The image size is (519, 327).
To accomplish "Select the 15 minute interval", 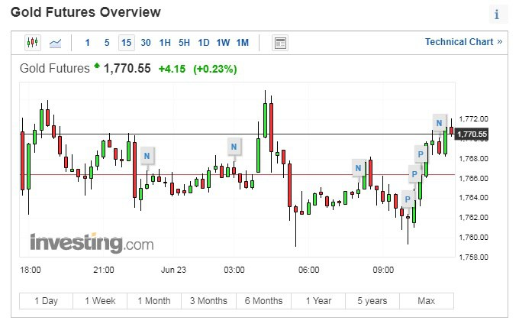I will pyautogui.click(x=127, y=43).
